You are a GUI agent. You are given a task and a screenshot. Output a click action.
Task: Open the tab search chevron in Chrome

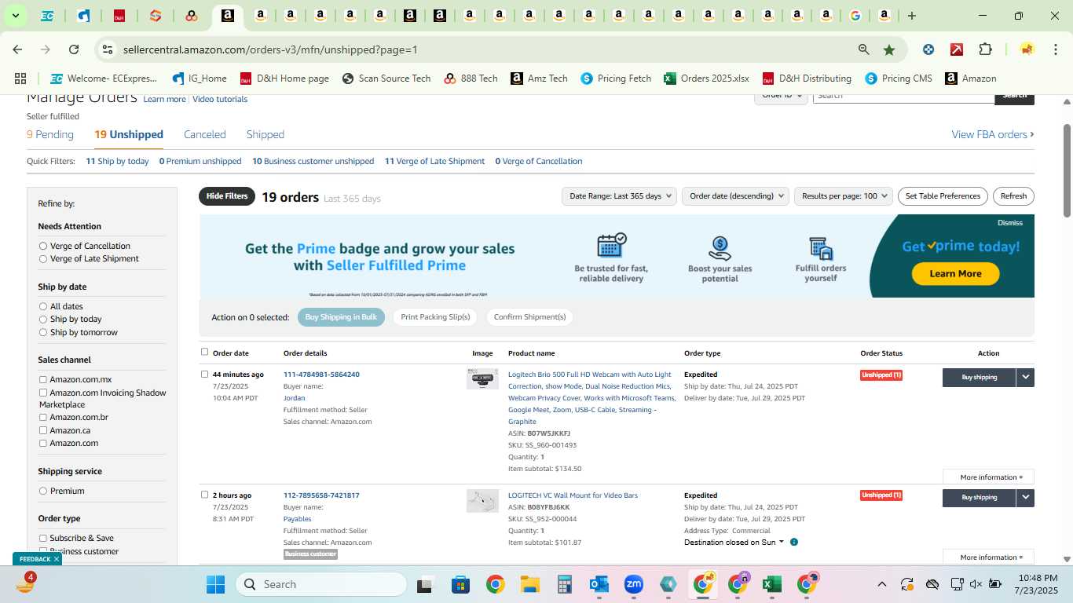(15, 16)
